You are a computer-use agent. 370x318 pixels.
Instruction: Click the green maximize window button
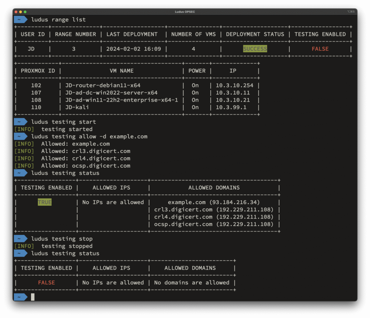point(25,12)
